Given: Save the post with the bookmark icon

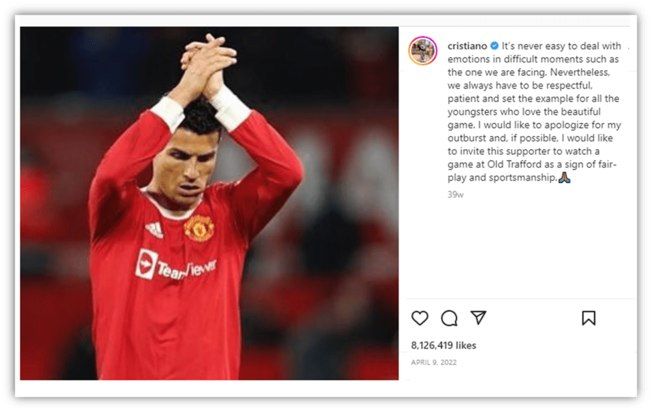Looking at the screenshot, I should click(x=588, y=318).
